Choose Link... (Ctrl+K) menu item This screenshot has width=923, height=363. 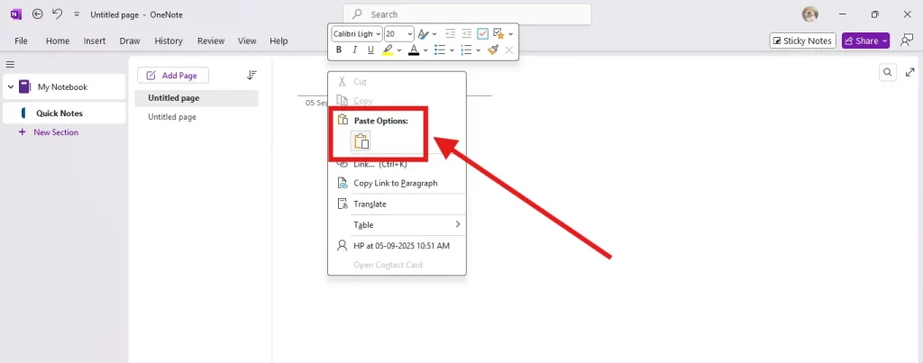coord(397,164)
